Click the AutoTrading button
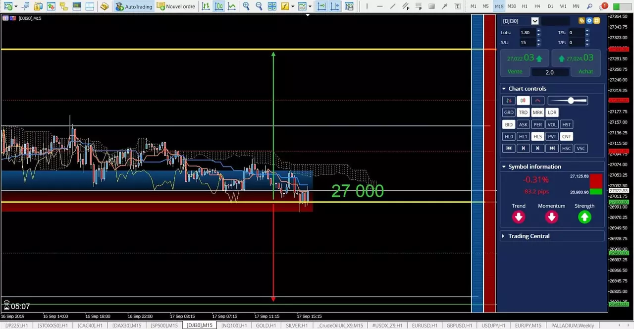The height and width of the screenshot is (329, 634). pyautogui.click(x=134, y=6)
